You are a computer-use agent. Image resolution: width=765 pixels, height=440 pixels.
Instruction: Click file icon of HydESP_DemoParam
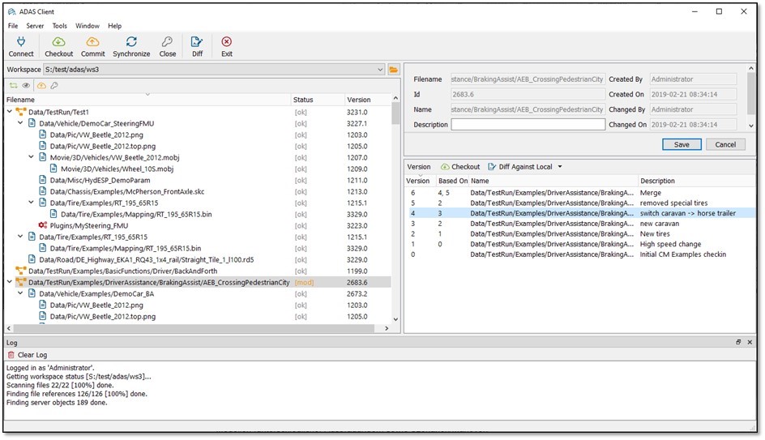[x=43, y=180]
